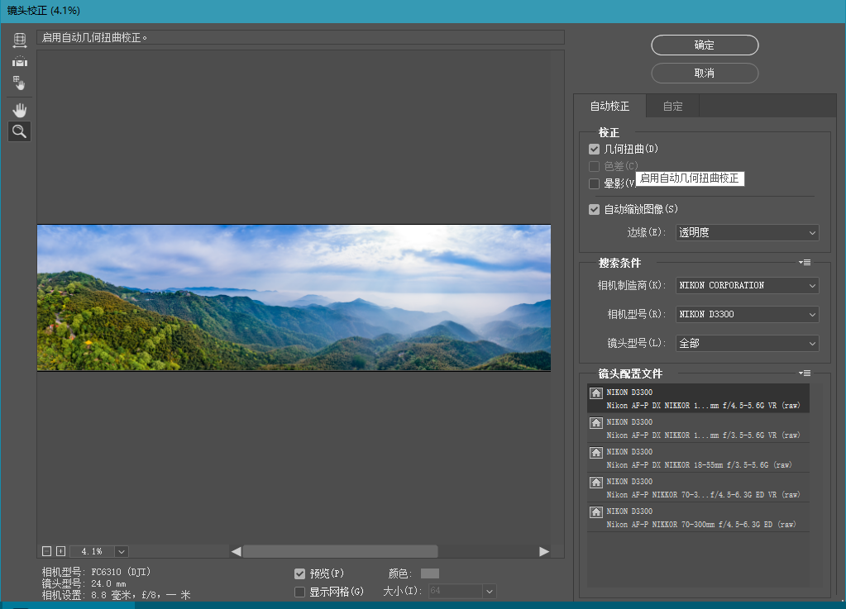The image size is (846, 609).
Task: Uncheck the 几何扭曲 checkbox
Action: coord(594,150)
